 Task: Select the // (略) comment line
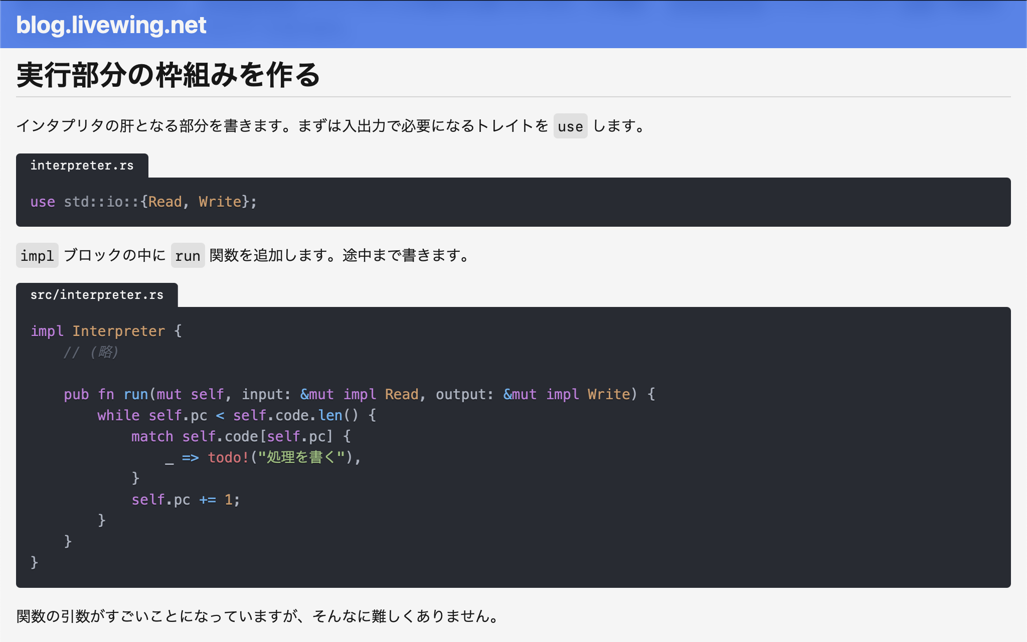click(91, 352)
